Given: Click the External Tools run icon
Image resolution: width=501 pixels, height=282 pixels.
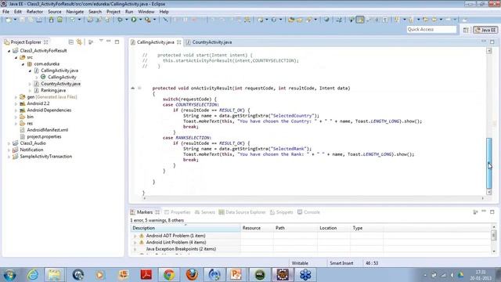Looking at the screenshot, I should pyautogui.click(x=148, y=20).
